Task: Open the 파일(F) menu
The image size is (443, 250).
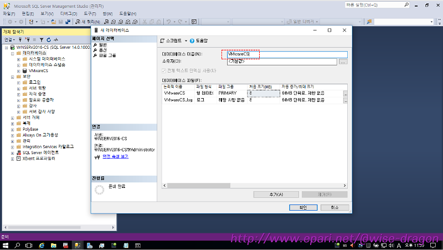Action: coord(9,13)
